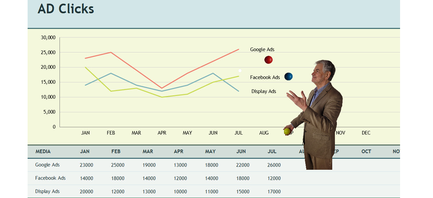Click the AD Clicks title

click(x=66, y=9)
